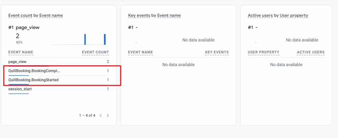Open Event name dimension in Event count card
The image size is (338, 138).
pyautogui.click(x=51, y=16)
